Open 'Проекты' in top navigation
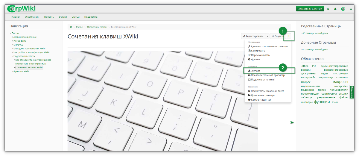Image resolution: width=359 pixels, height=156 pixels. pos(49,17)
